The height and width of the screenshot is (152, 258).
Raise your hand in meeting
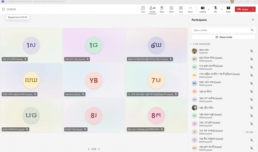click(162, 9)
